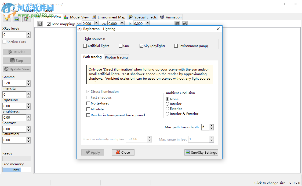Apply the lighting changes
Viewport: 302px width, 186px height.
[x=93, y=152]
